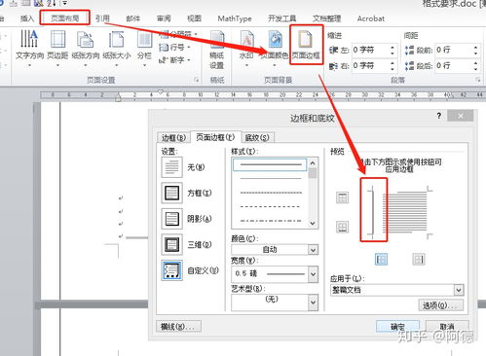Click the dialog help question mark
Screen dimensions: 486x356
(439, 116)
